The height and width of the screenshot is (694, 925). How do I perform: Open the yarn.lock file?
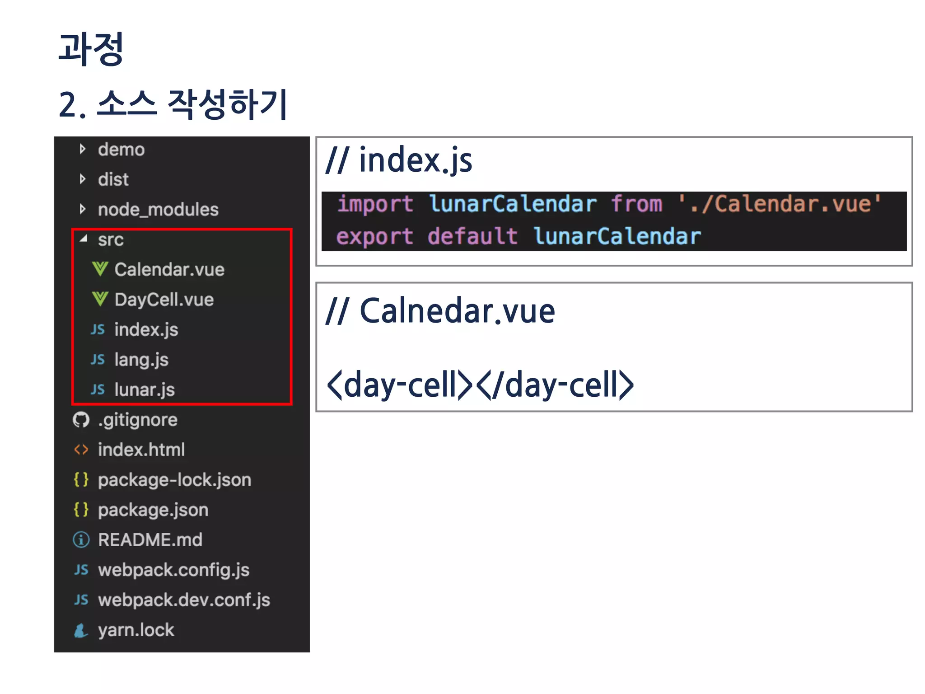(136, 630)
